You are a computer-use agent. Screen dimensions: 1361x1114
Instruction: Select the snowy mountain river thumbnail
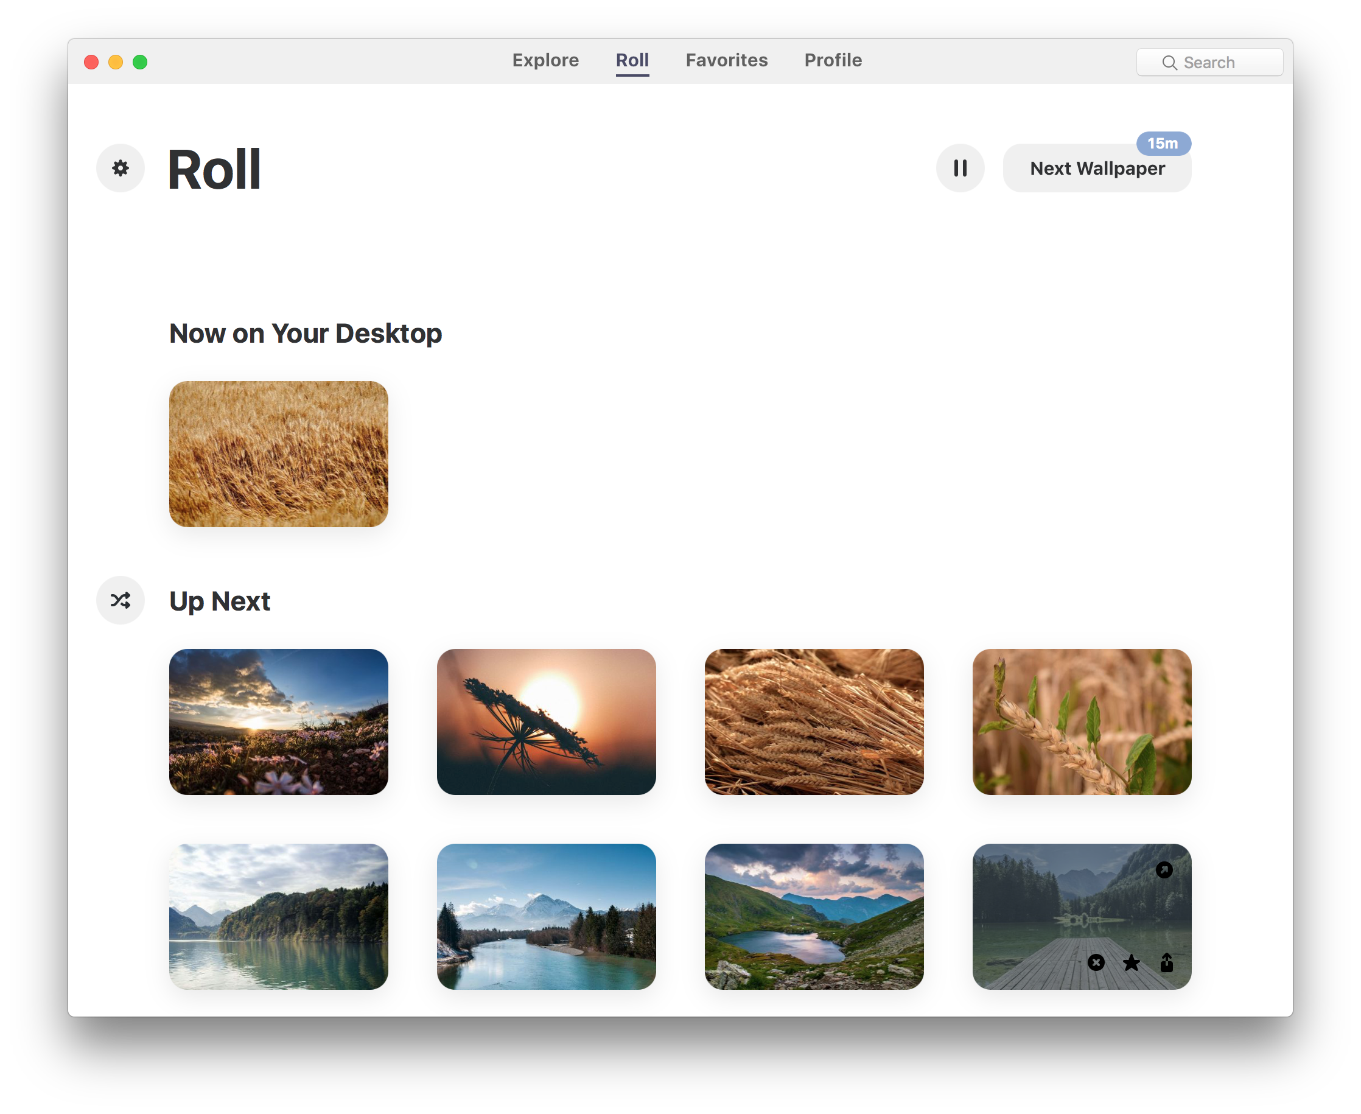tap(546, 916)
